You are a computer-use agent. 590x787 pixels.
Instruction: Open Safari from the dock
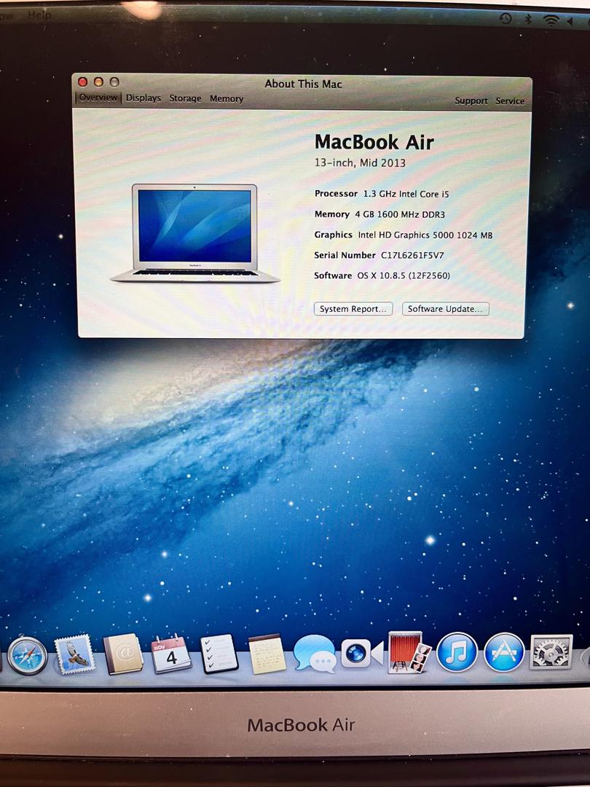(x=27, y=656)
